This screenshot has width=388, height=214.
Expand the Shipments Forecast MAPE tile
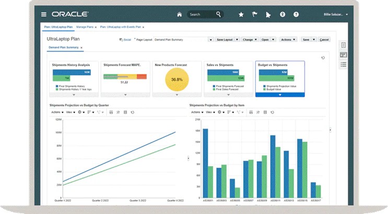125,95
